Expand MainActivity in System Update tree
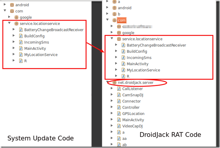Viewport: 220px width, 148px height. (x=13, y=48)
